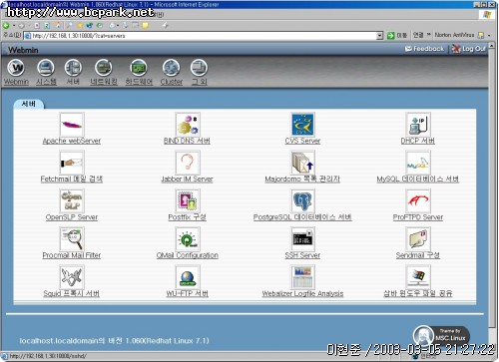
Task: Open the Majordomo list manager icon
Action: (x=302, y=163)
